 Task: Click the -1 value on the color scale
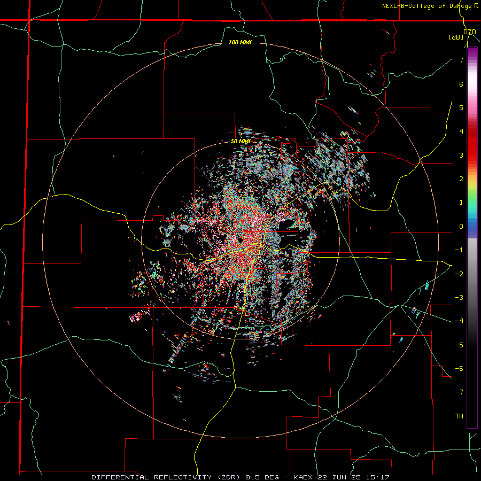click(x=459, y=250)
